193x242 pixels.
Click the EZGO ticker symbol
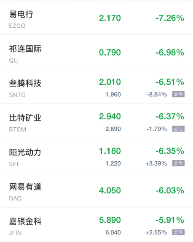tap(17, 26)
